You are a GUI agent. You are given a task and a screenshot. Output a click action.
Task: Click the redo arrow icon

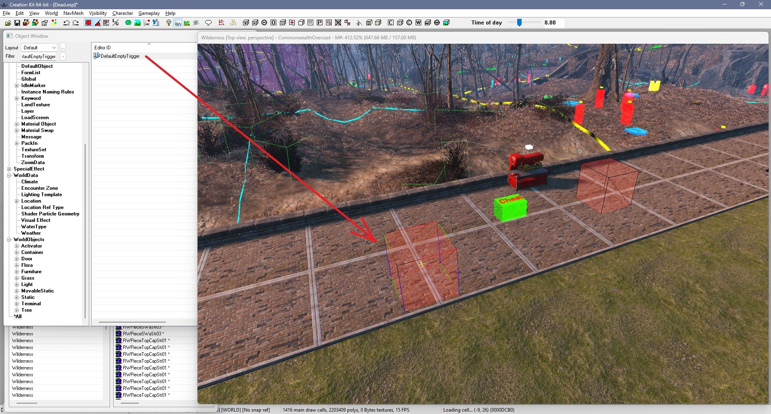coord(75,23)
